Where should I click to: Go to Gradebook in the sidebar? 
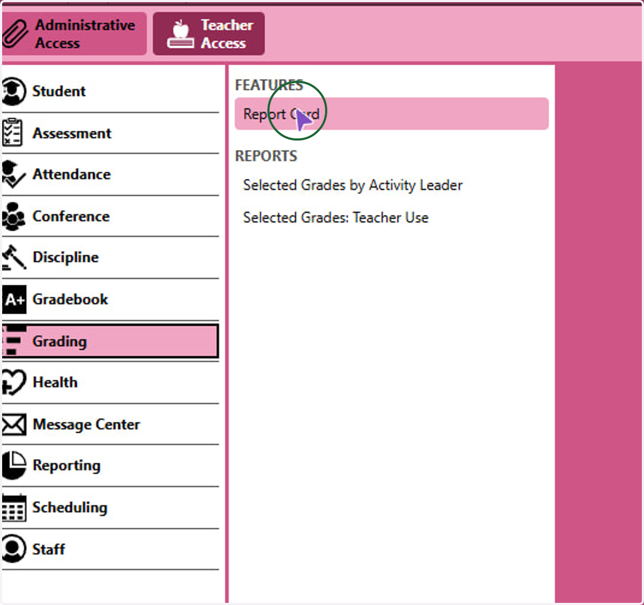(111, 299)
